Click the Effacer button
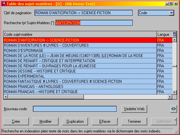180x135 pixels. tap(105, 121)
